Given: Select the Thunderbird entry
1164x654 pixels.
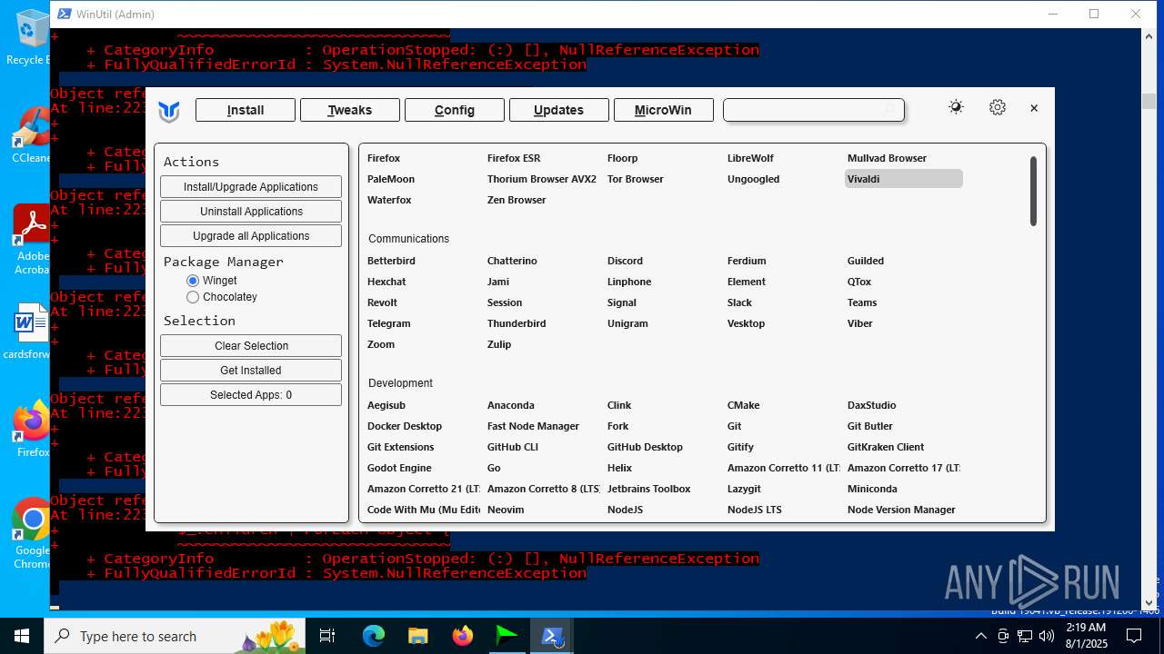Looking at the screenshot, I should [517, 323].
